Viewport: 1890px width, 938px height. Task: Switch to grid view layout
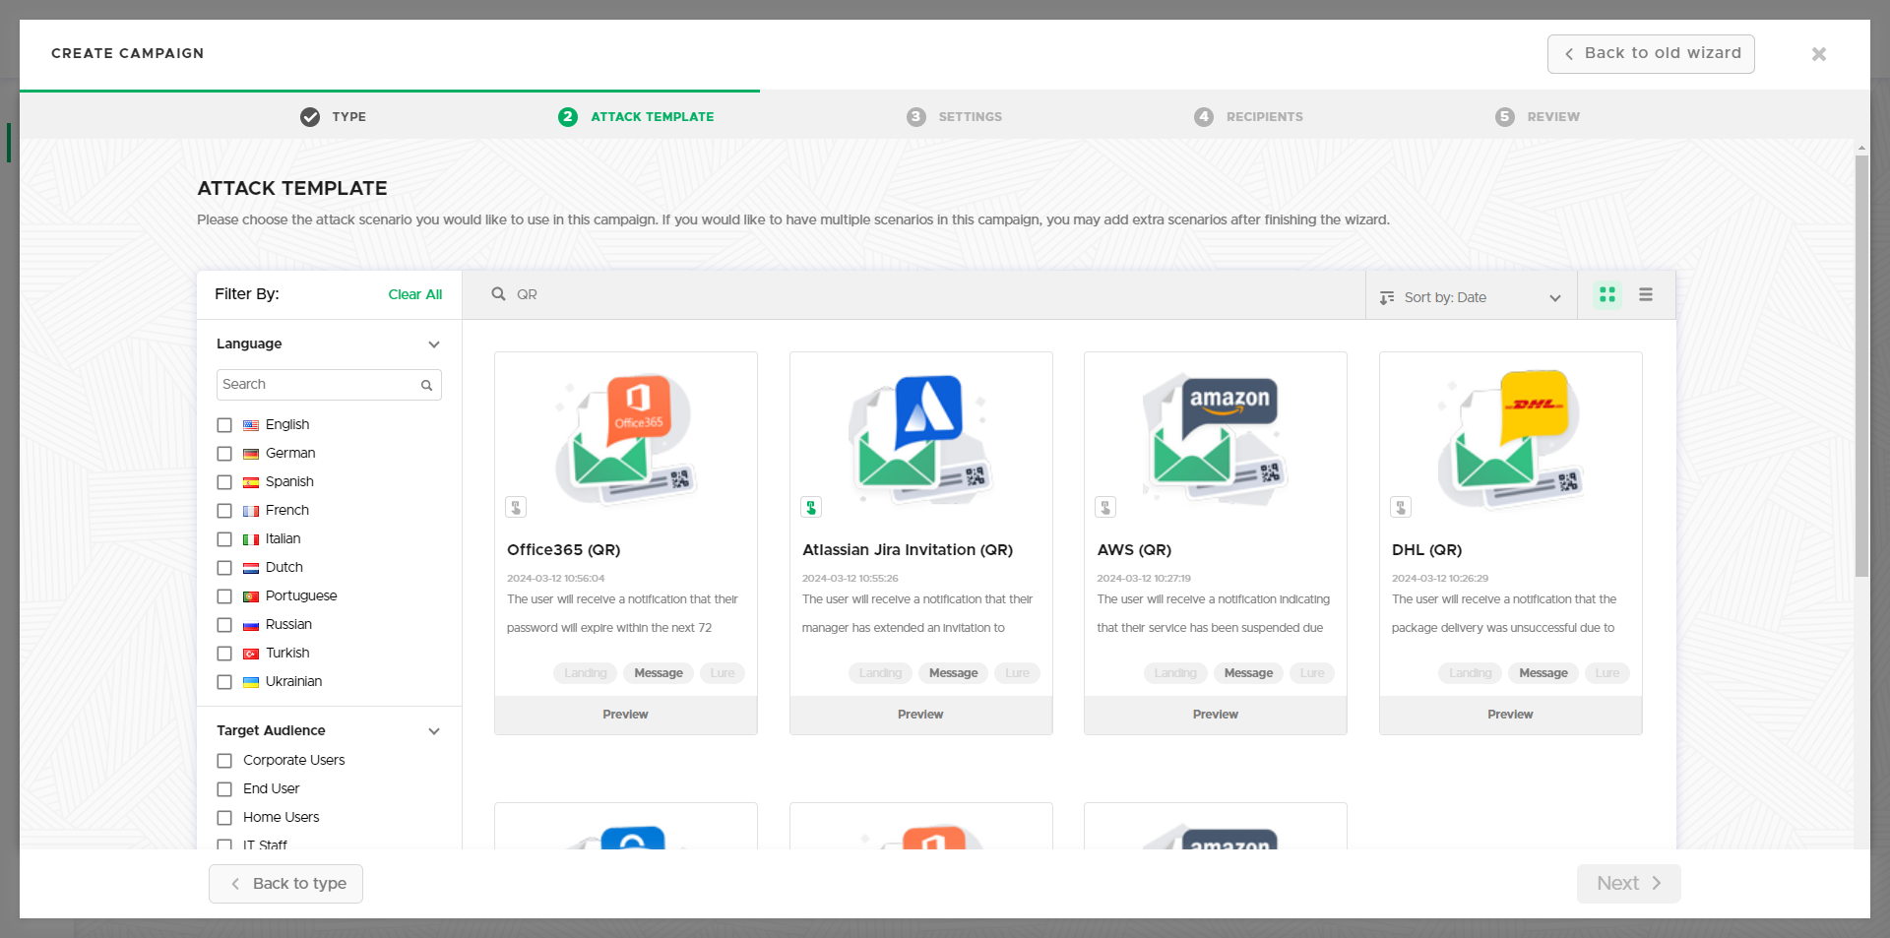1607,295
